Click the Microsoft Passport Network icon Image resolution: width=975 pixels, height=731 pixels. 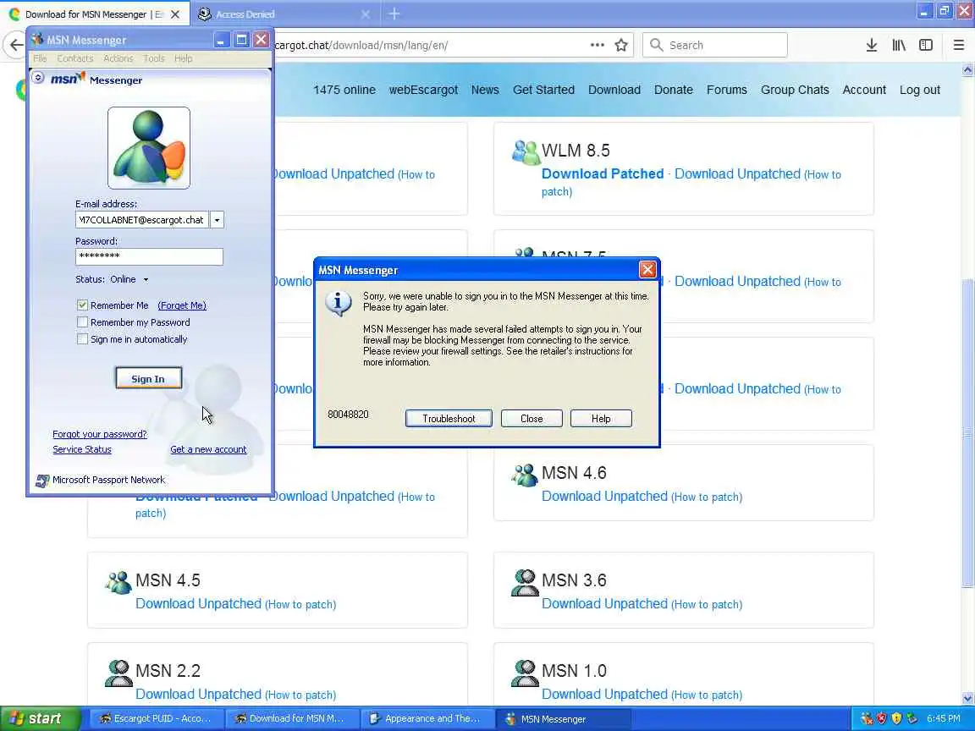click(42, 481)
